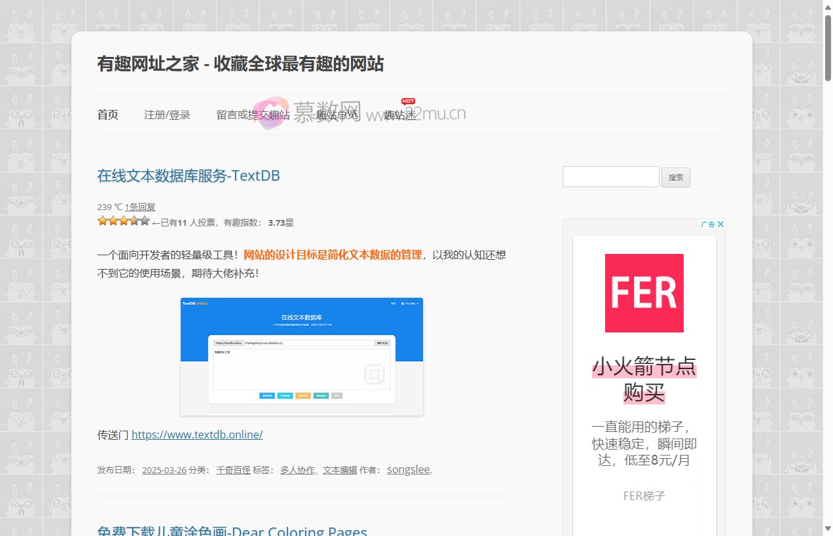Close the ad with the X icon

coord(720,224)
